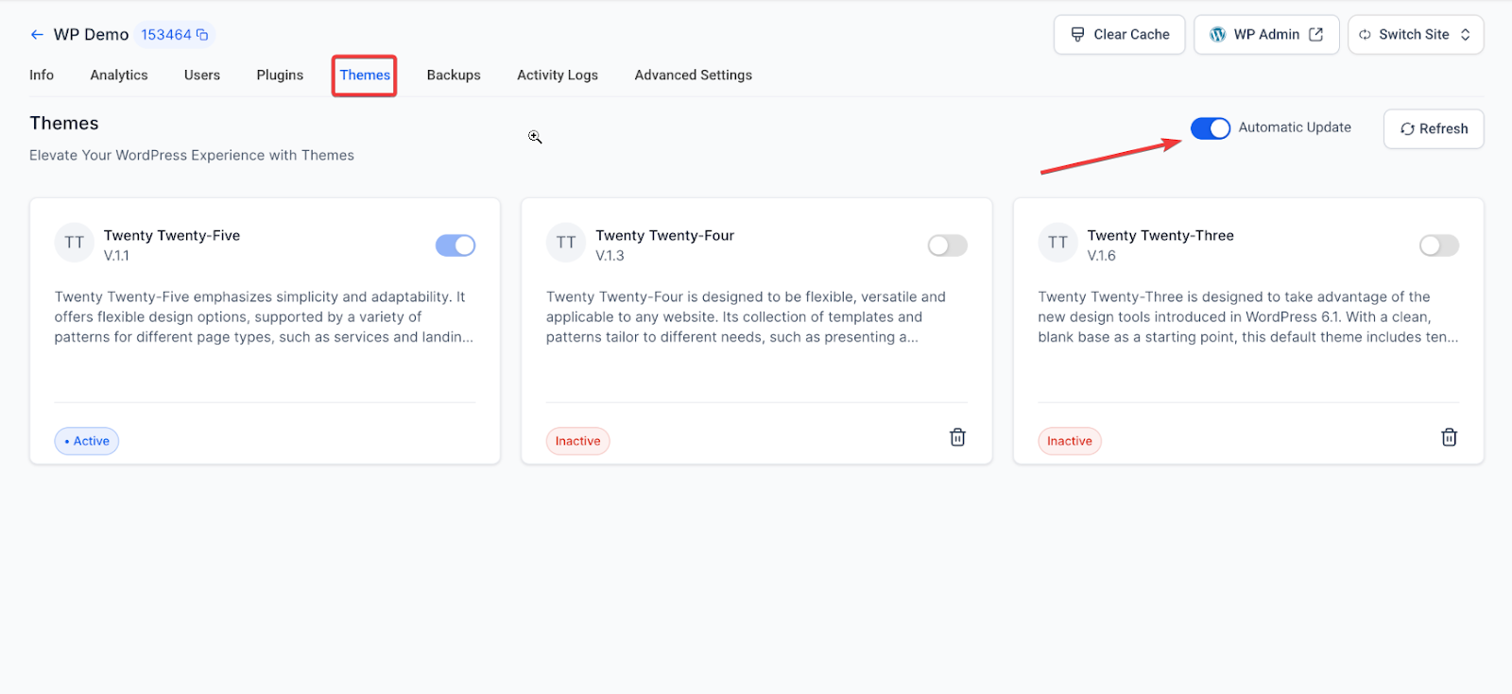Select the Themes tab
Screen dimensions: 1512x694
coord(365,75)
